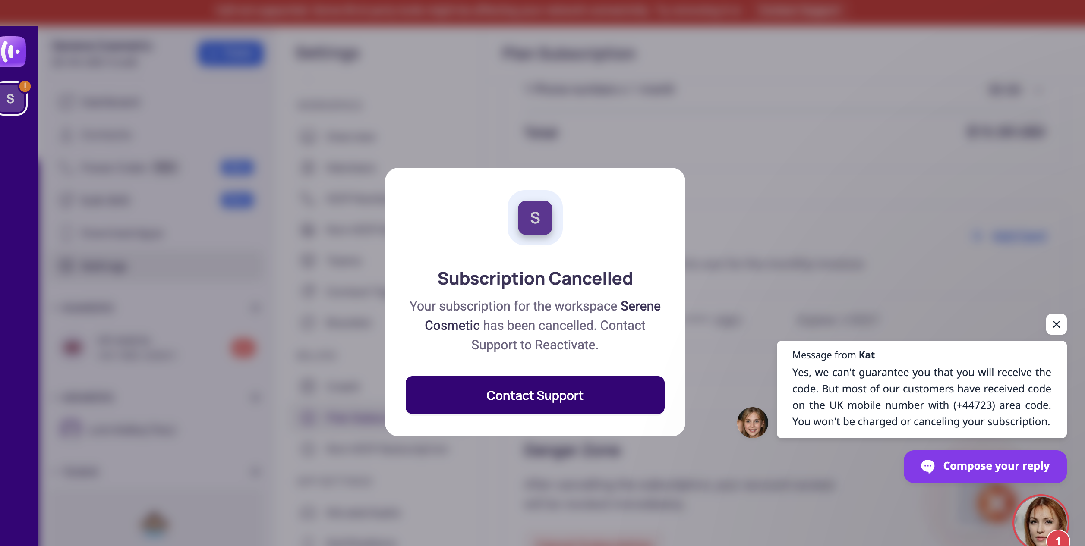Viewport: 1085px width, 546px height.
Task: Click the blurred red circular badge in sidebar
Action: point(243,348)
